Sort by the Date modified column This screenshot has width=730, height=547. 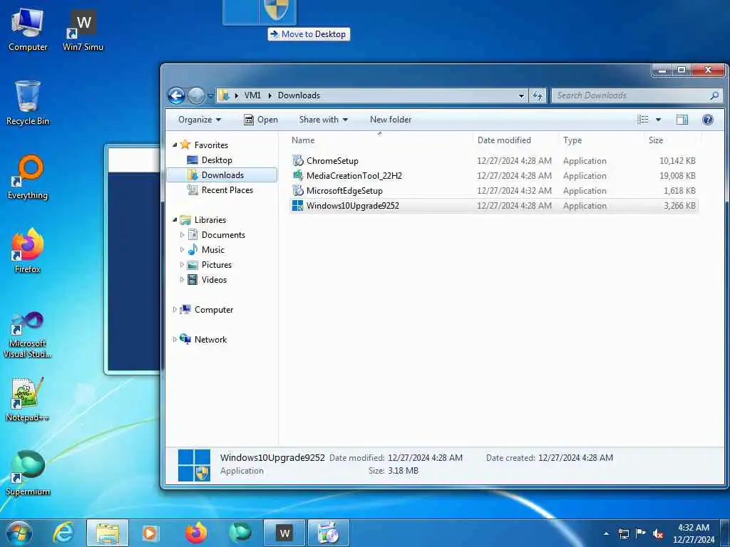(x=516, y=140)
